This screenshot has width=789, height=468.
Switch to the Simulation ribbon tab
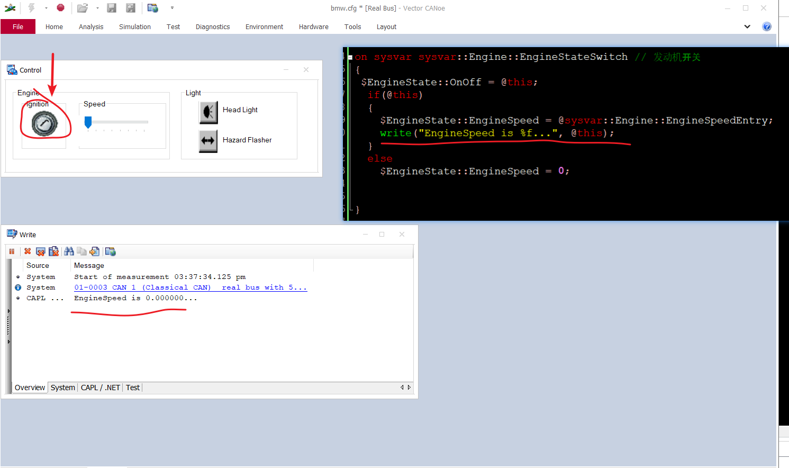(135, 26)
